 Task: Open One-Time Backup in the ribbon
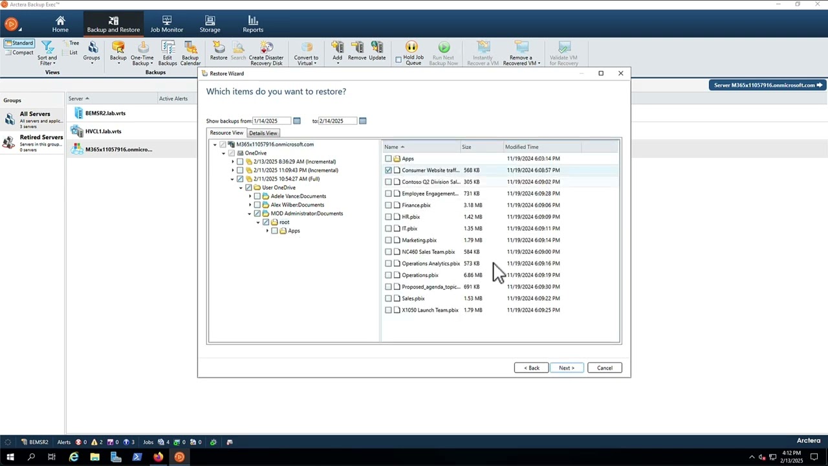pyautogui.click(x=142, y=53)
